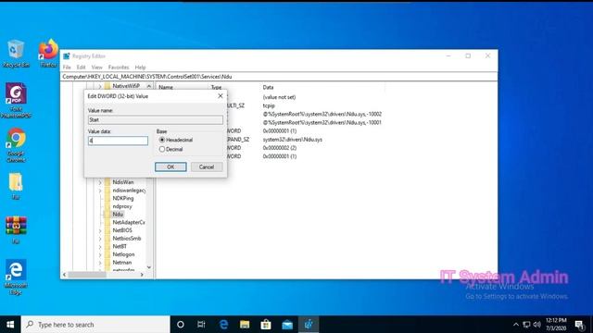Open Mail app from taskbar

[x=287, y=325]
